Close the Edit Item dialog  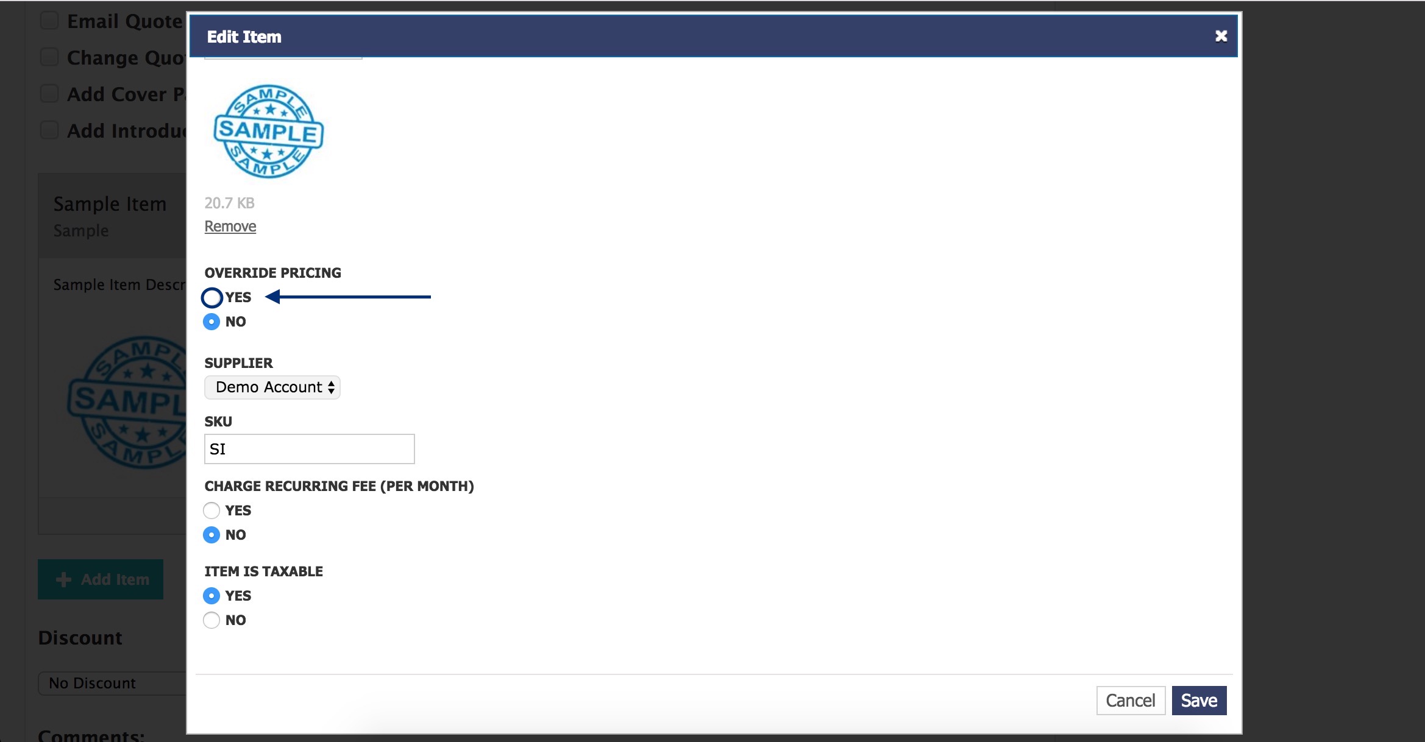click(x=1221, y=36)
